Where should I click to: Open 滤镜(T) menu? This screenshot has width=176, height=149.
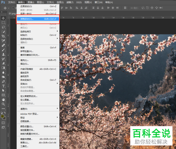tap(70, 2)
